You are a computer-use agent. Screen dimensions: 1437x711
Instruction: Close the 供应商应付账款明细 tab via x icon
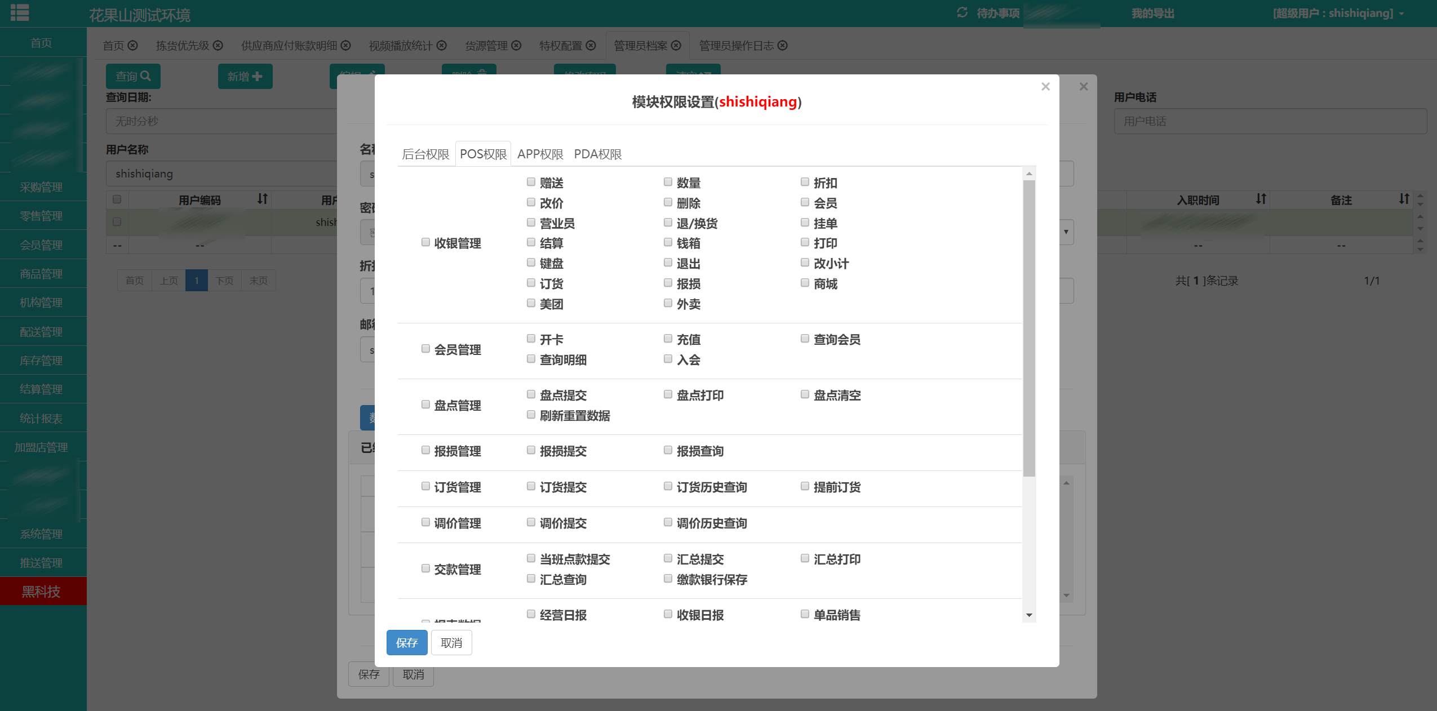[x=346, y=46]
